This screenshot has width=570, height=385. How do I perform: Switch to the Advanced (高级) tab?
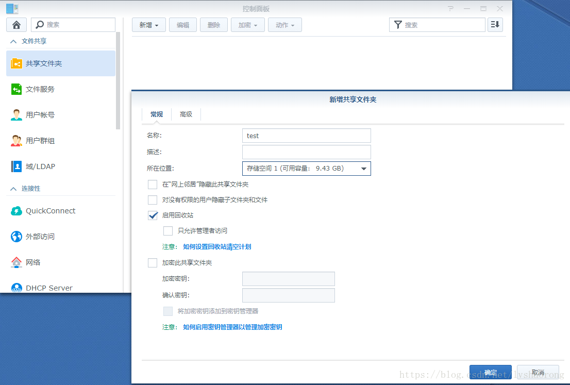coord(186,114)
